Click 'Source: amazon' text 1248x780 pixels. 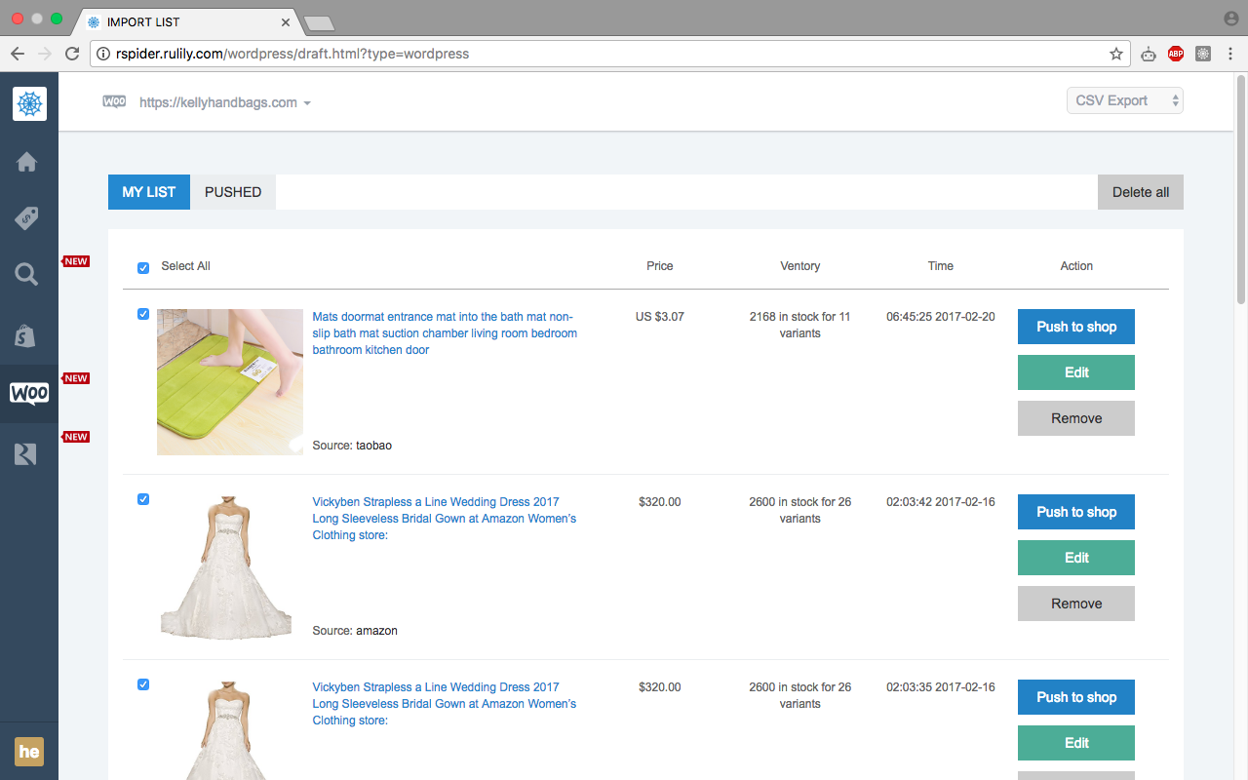[355, 631]
